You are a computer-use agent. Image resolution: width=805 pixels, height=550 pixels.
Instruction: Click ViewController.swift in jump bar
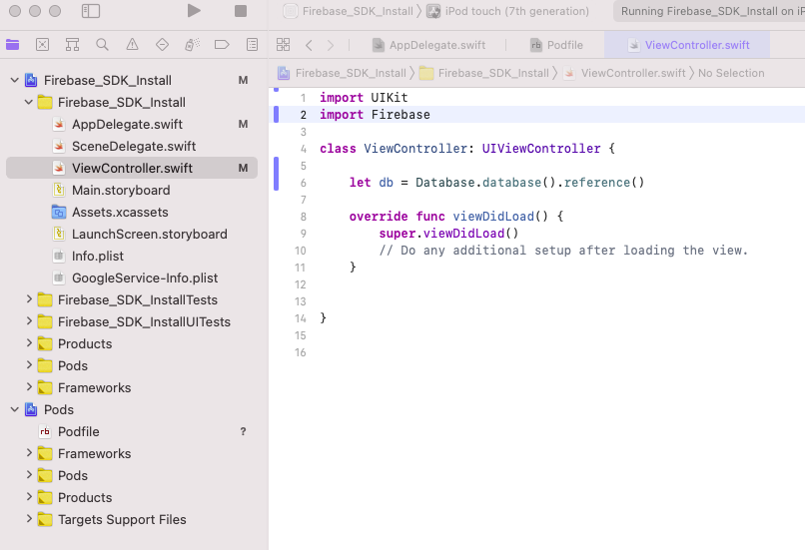tap(624, 74)
